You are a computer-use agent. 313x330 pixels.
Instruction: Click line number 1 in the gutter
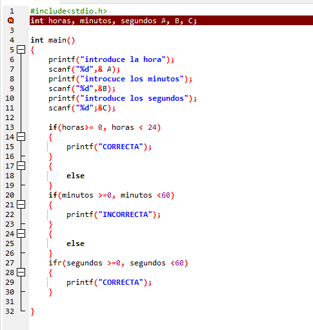[x=12, y=11]
